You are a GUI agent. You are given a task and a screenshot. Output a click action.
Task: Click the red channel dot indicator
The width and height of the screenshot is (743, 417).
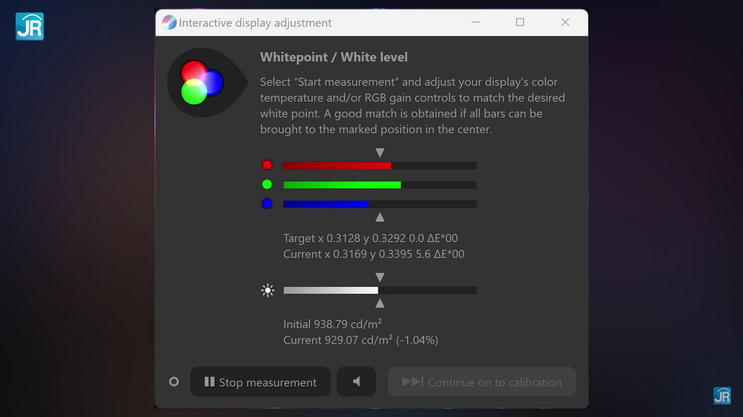[x=267, y=165]
